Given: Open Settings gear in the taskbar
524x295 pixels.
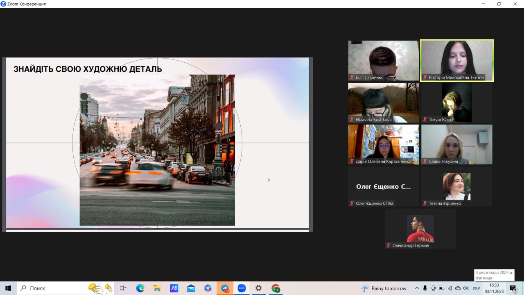Looking at the screenshot, I should pos(258,288).
